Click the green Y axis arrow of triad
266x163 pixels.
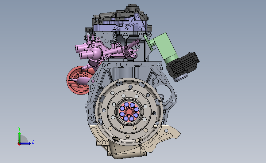[x=20, y=138]
